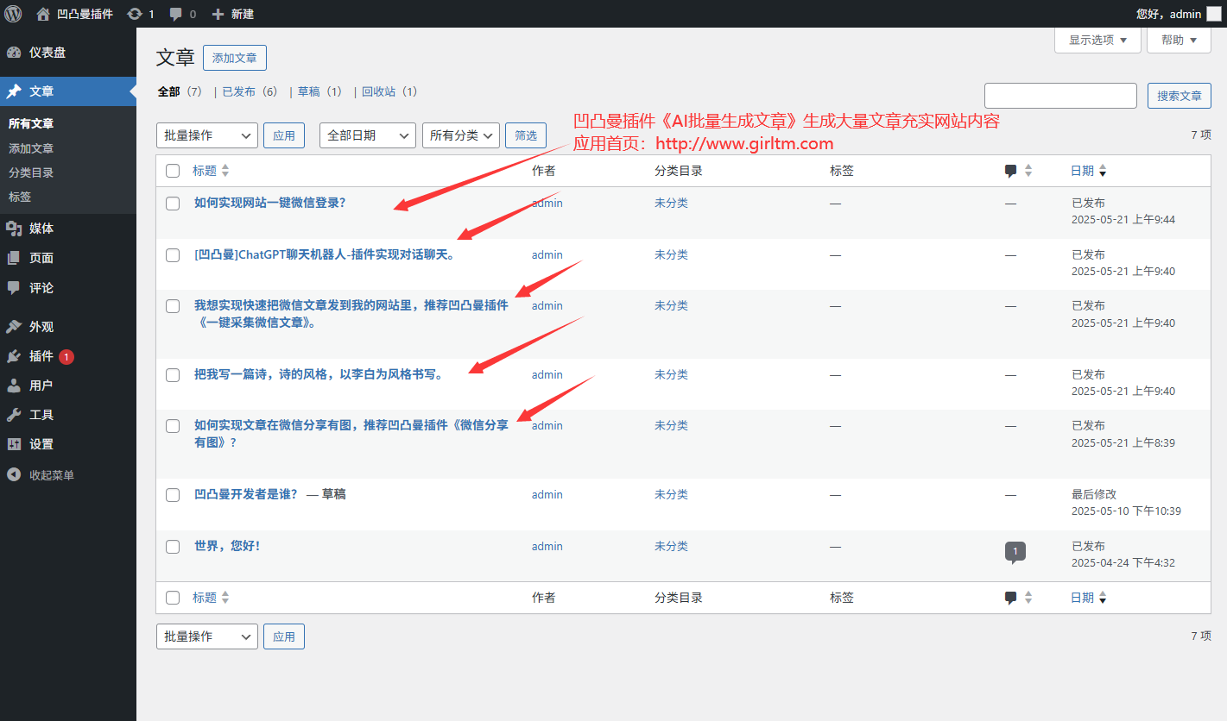Click the 筛选 filter button
The width and height of the screenshot is (1227, 721).
point(526,135)
